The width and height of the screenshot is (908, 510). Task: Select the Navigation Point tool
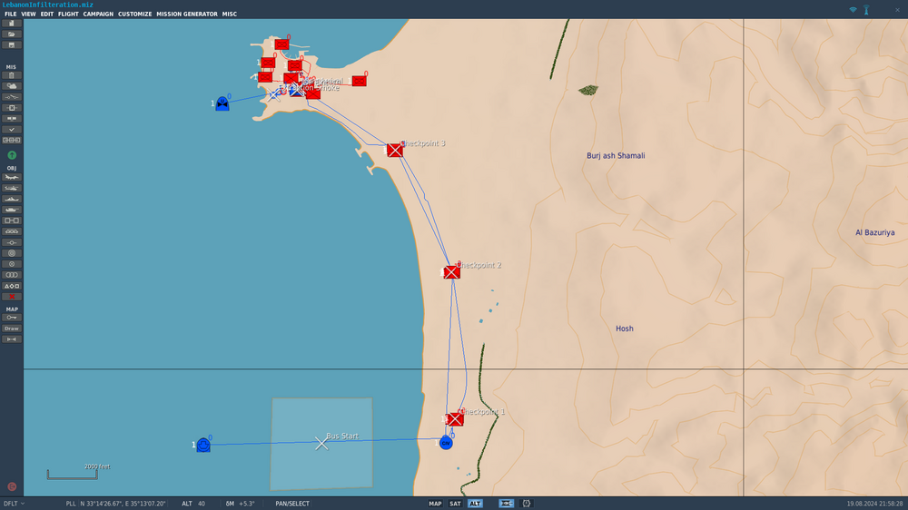pos(12,242)
